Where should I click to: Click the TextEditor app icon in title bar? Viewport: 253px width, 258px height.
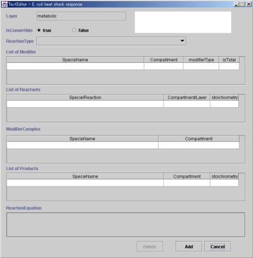pos(4,4)
